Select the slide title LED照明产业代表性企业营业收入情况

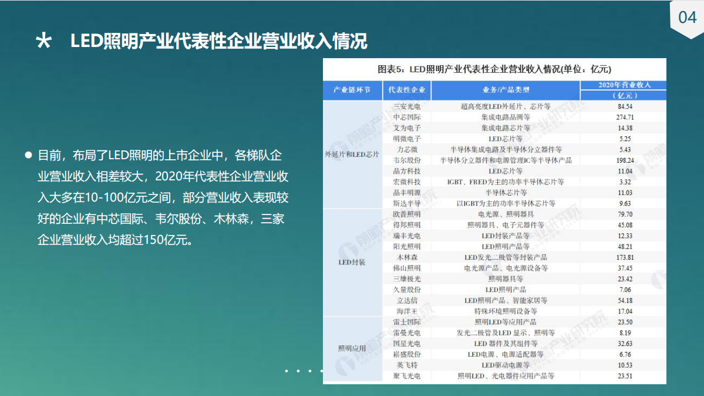(218, 41)
